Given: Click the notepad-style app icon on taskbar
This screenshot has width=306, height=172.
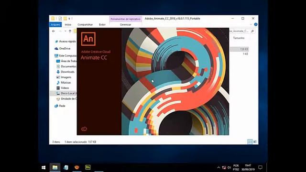Looking at the screenshot, I should coord(66,167).
